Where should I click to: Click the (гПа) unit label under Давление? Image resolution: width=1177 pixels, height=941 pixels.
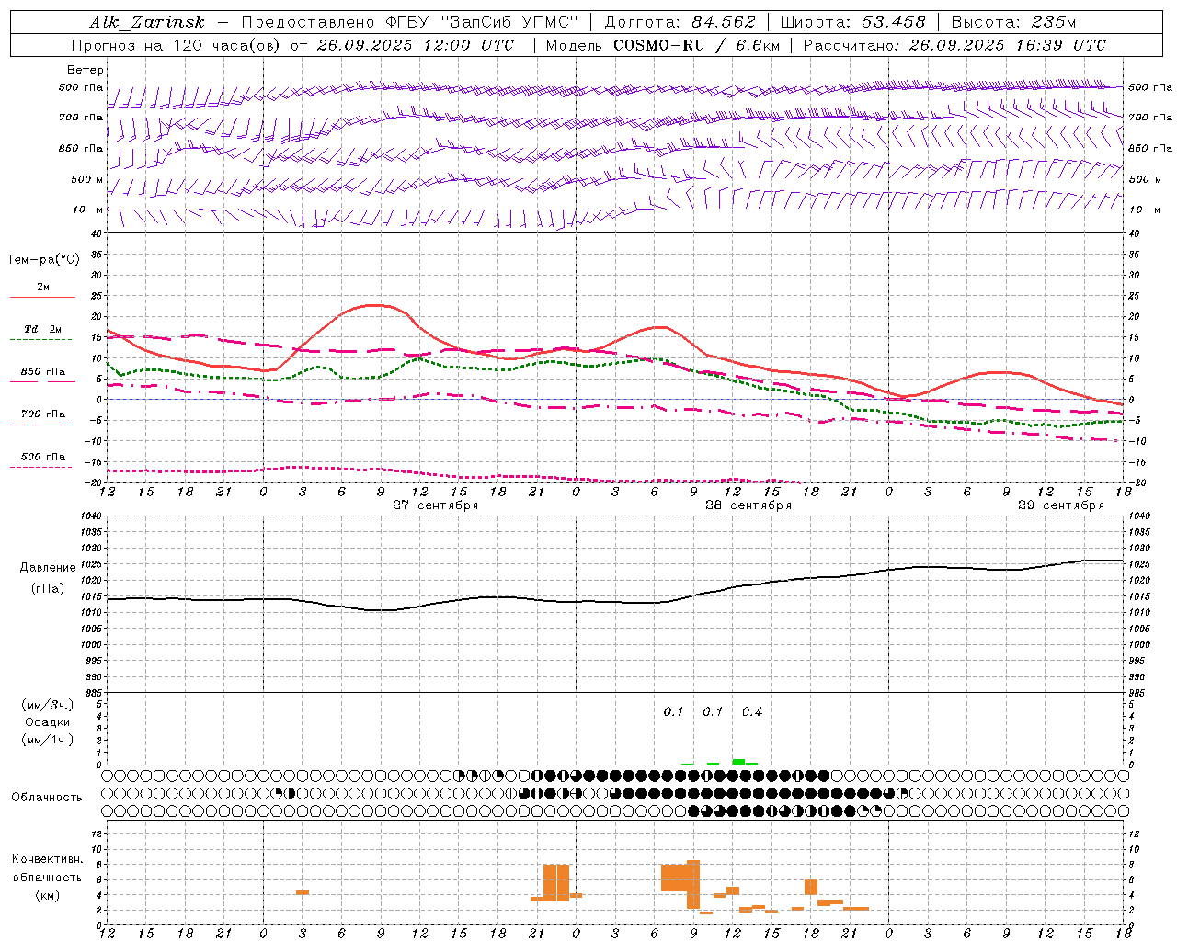(48, 589)
